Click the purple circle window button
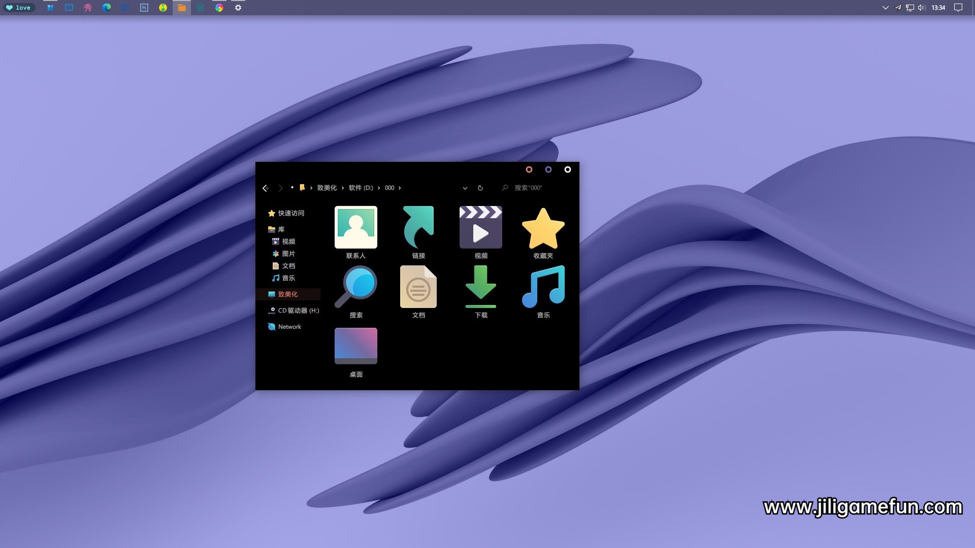This screenshot has width=975, height=548. pyautogui.click(x=548, y=169)
